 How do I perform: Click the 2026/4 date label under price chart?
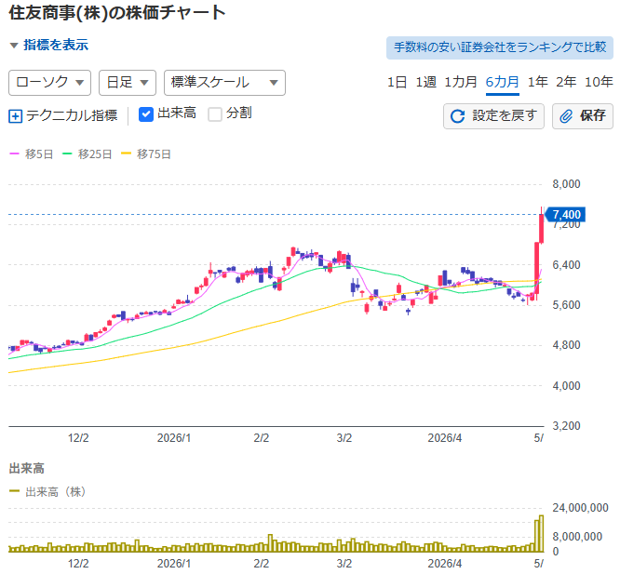point(444,438)
